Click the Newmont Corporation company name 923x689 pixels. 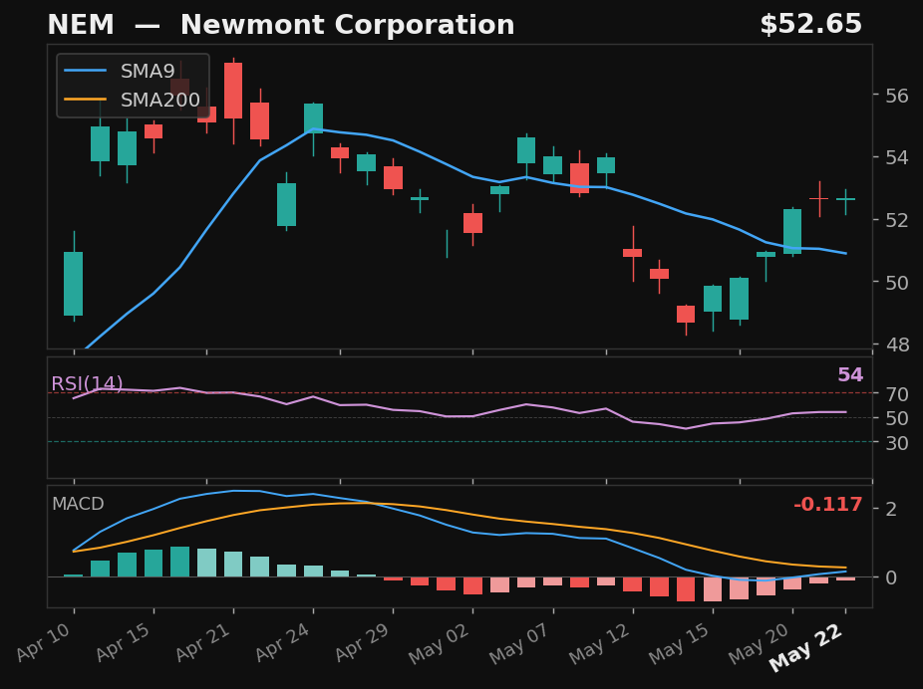coord(347,25)
